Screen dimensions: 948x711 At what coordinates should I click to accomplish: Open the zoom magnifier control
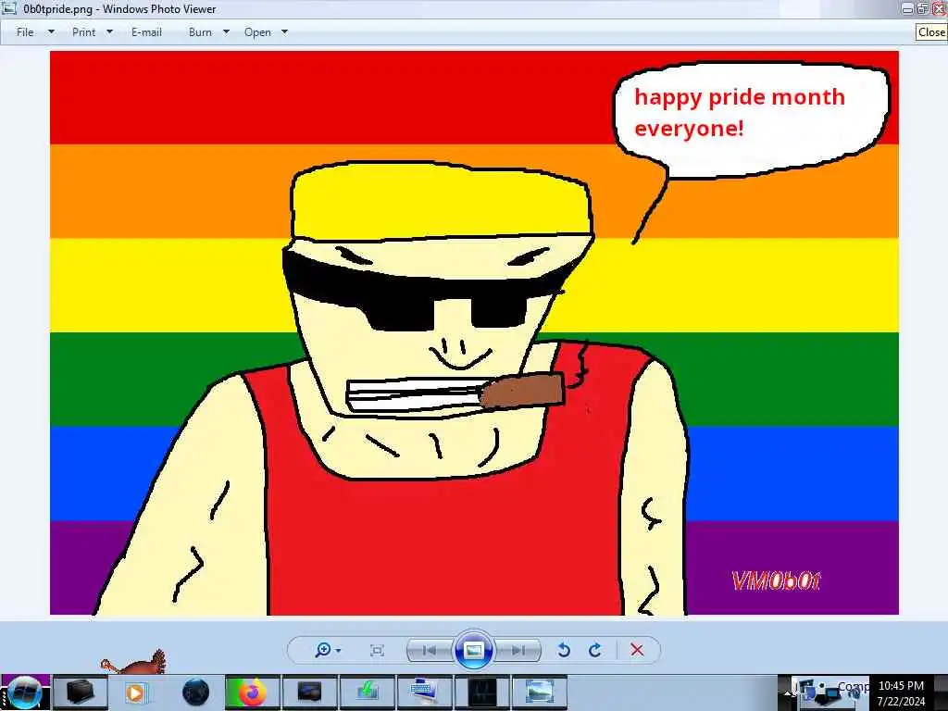pos(323,650)
